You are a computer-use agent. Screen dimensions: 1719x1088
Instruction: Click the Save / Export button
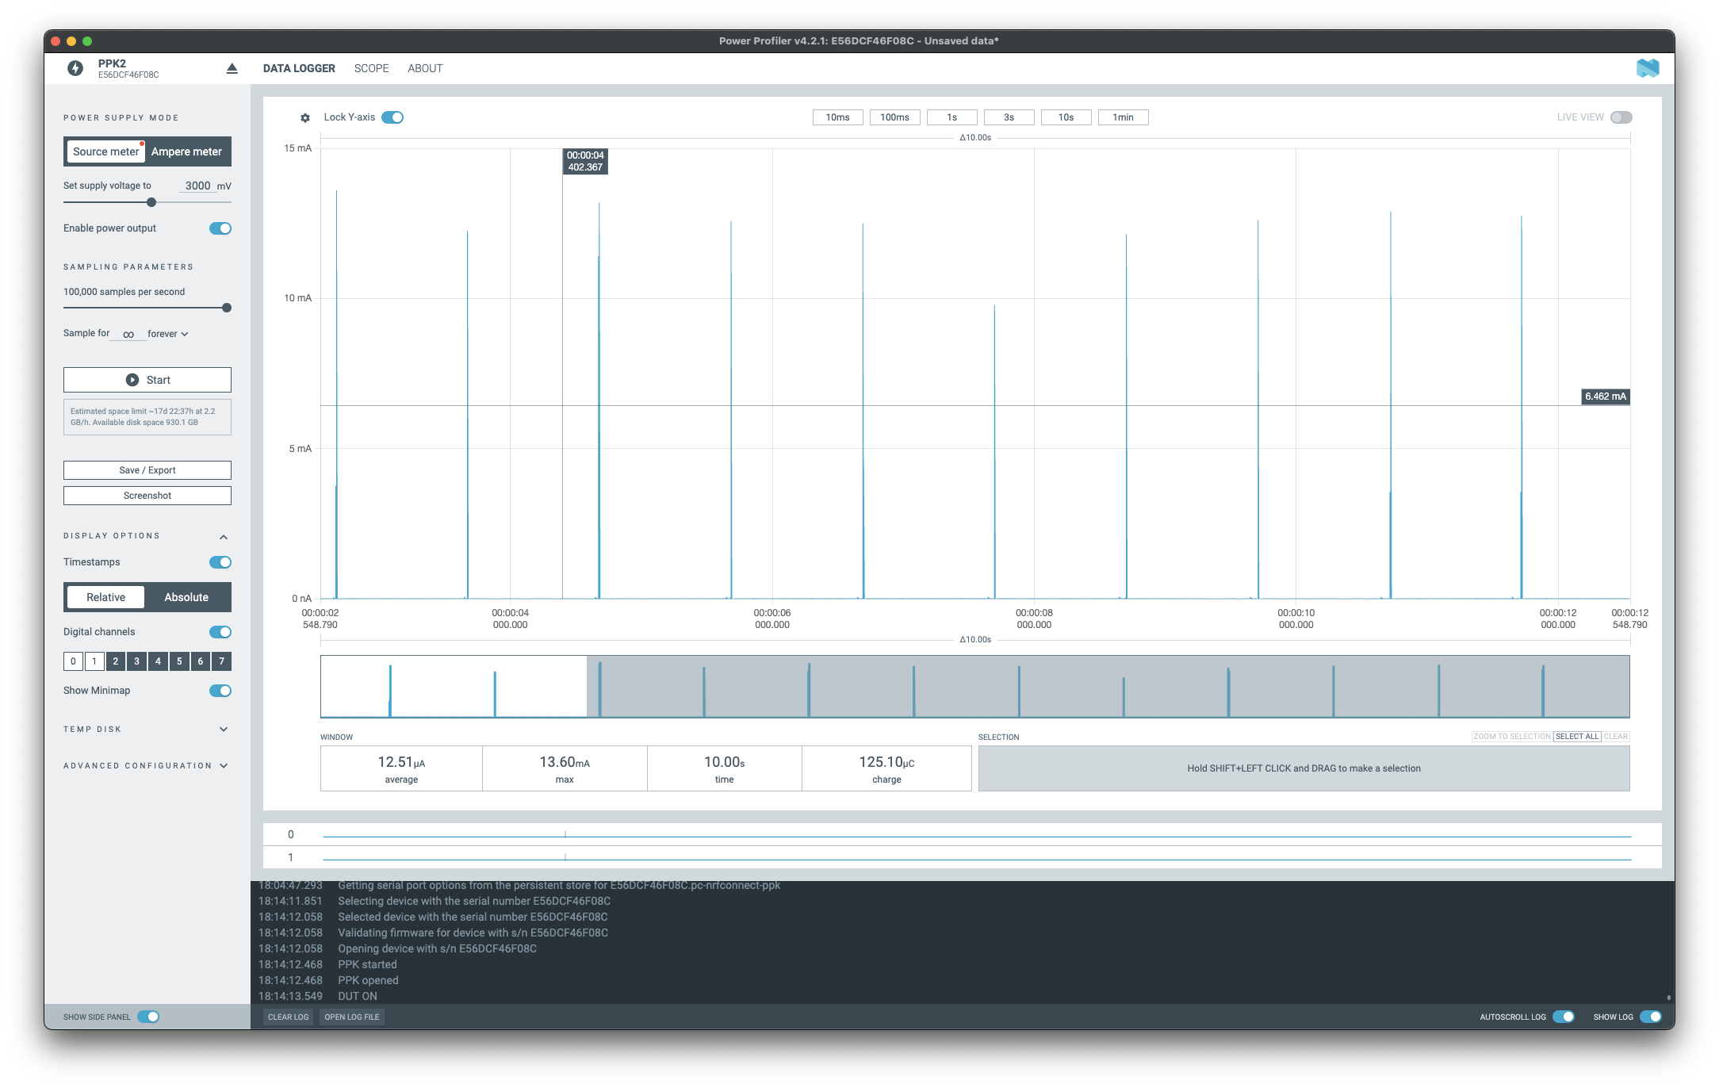147,470
